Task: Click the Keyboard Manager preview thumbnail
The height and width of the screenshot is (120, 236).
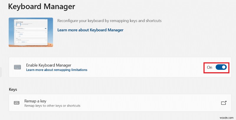Action: 31,32
